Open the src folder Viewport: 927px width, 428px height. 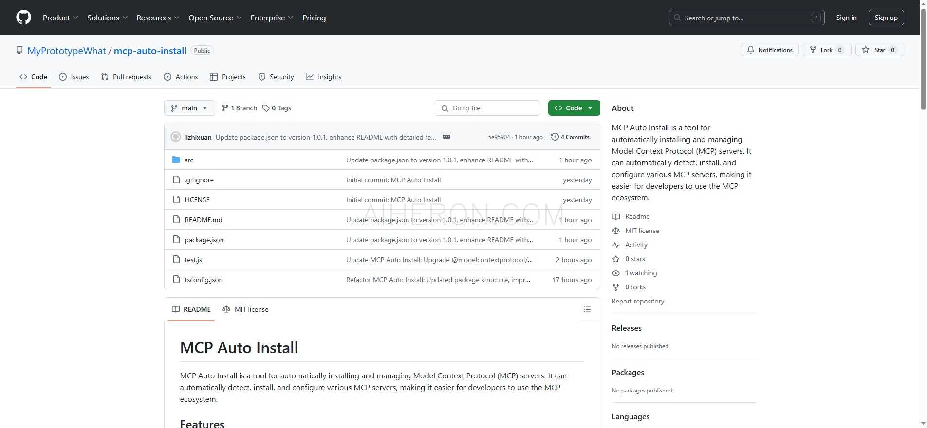(189, 160)
